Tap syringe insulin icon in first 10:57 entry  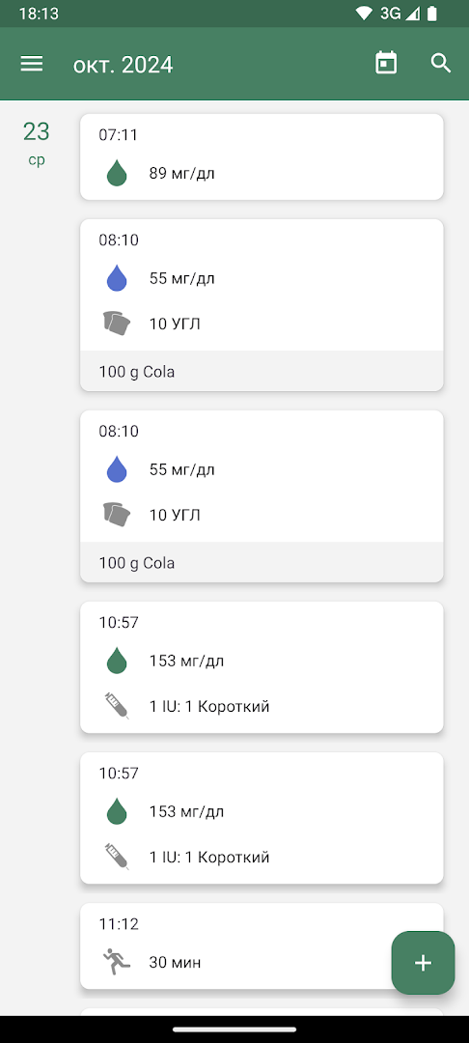pyautogui.click(x=117, y=706)
